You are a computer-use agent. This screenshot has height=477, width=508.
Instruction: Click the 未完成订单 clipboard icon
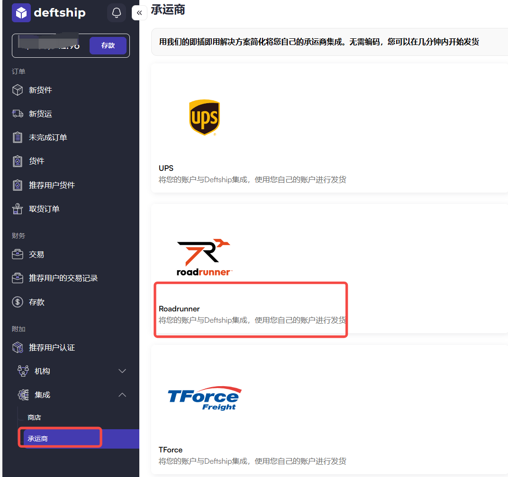tap(18, 137)
